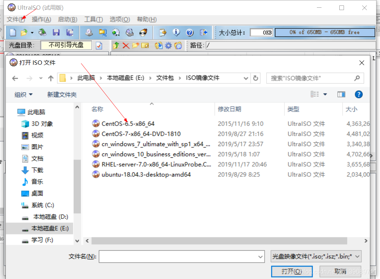The image size is (380, 279).
Task: Click the blue Information toolbar icon
Action: 176,33
